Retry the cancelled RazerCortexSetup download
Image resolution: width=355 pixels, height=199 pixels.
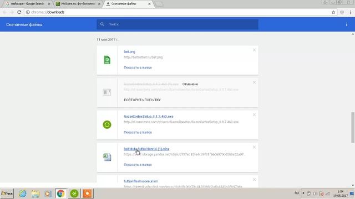[x=142, y=99]
